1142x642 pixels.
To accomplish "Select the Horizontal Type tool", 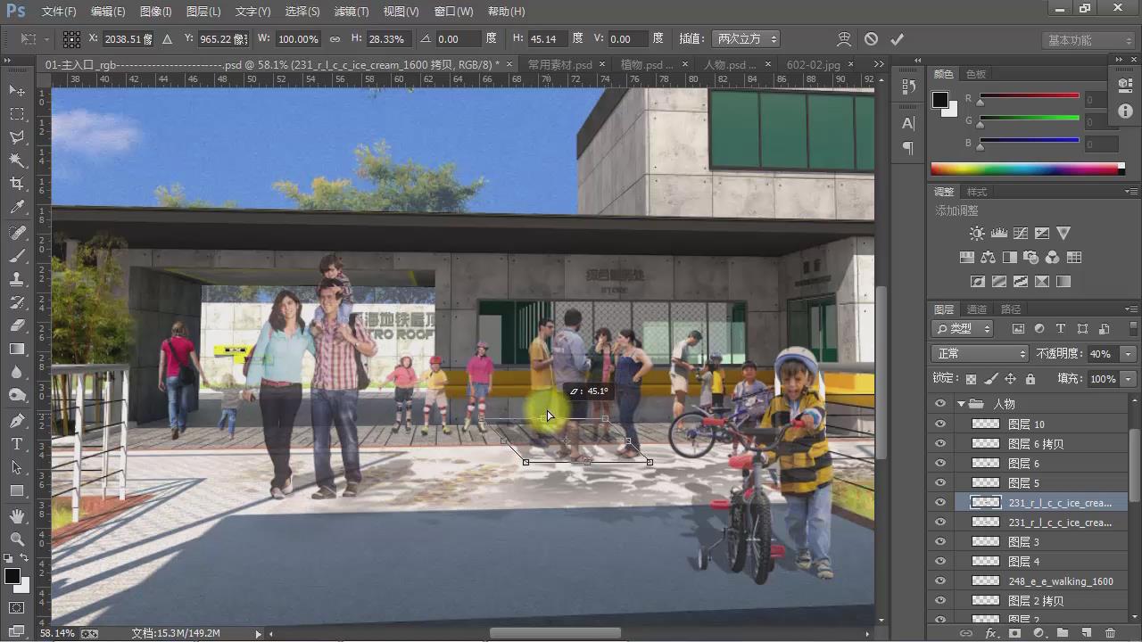I will pos(17,444).
